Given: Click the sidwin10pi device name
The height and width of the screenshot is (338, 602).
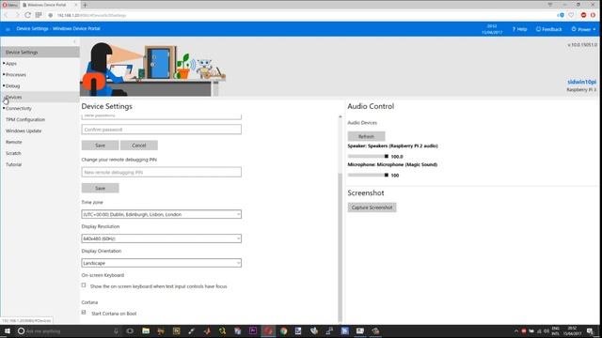Looking at the screenshot, I should [x=581, y=82].
